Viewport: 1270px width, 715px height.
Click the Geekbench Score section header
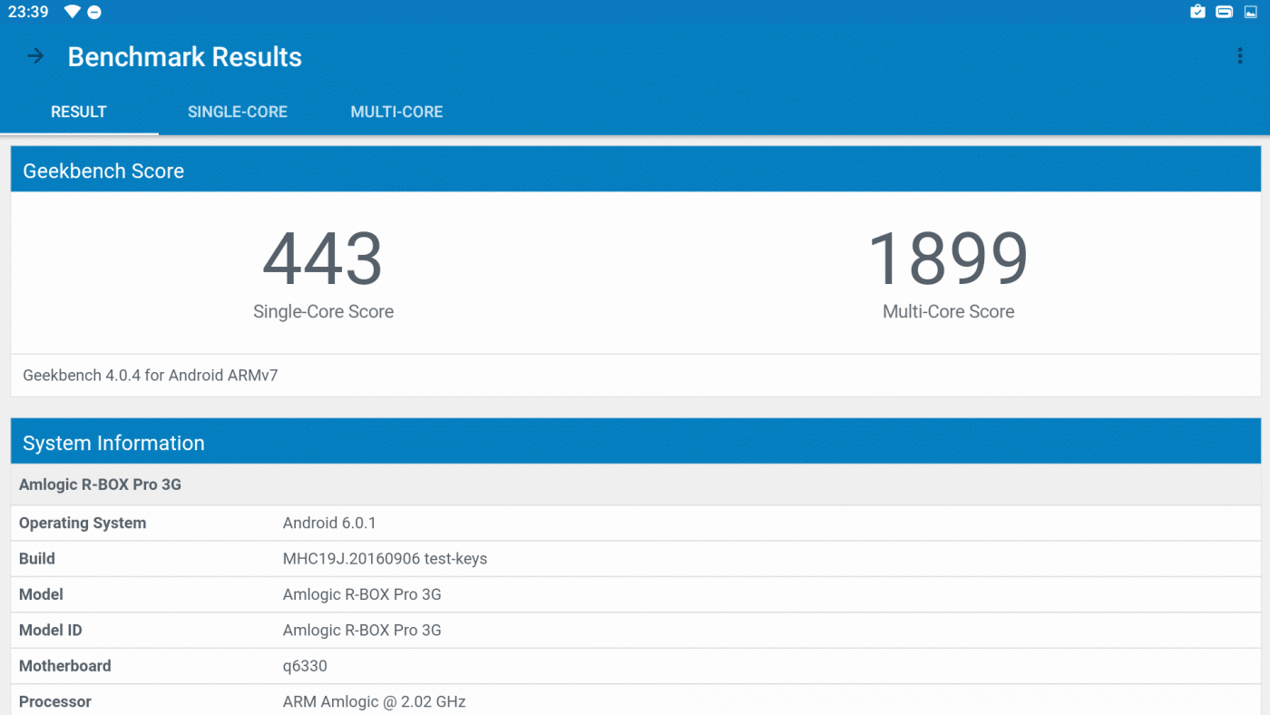103,171
